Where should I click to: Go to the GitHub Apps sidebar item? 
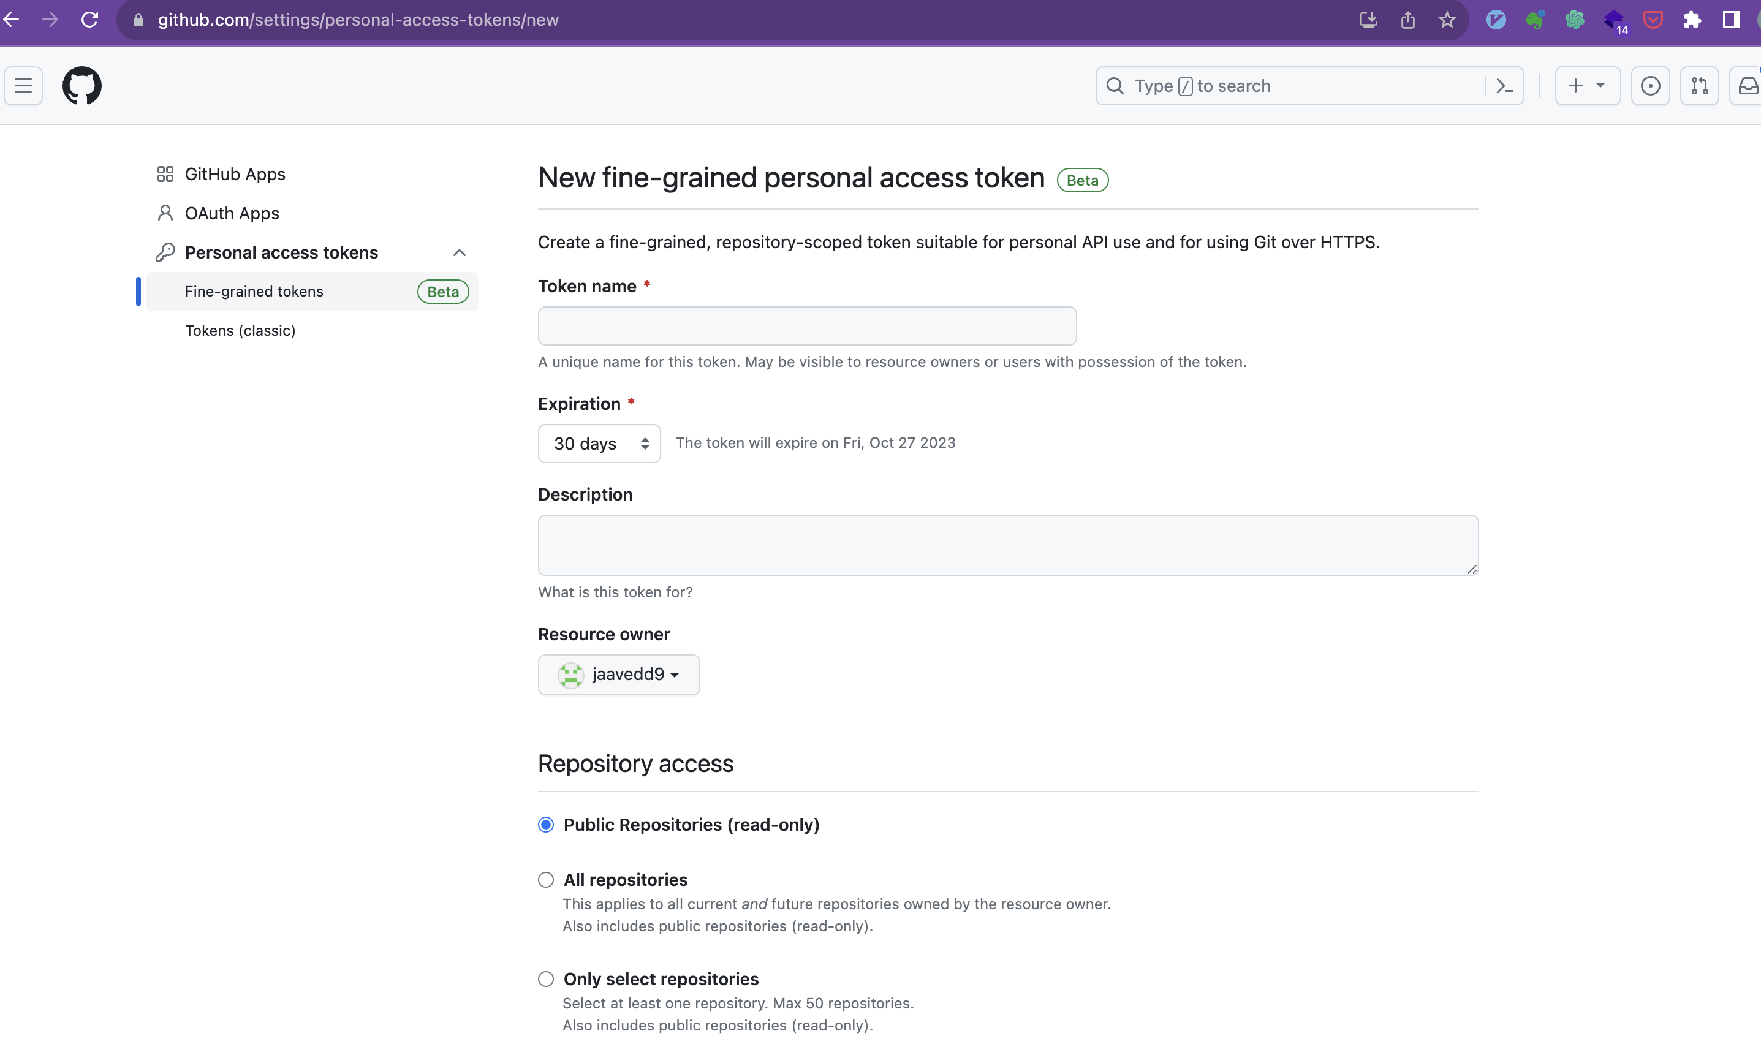tap(235, 174)
